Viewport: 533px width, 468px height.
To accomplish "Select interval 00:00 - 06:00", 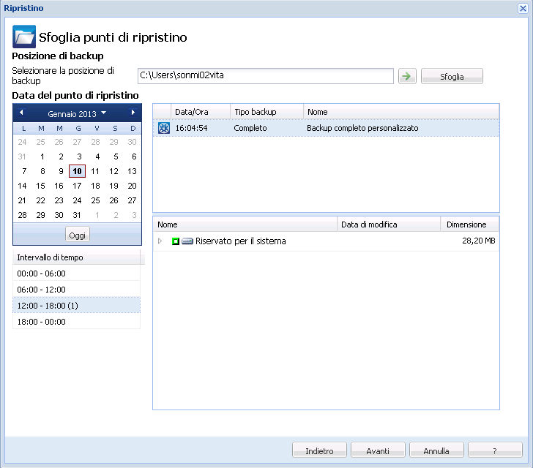I will (x=76, y=273).
